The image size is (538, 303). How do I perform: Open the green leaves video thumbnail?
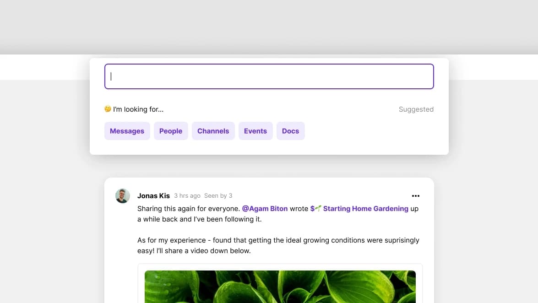(280, 287)
